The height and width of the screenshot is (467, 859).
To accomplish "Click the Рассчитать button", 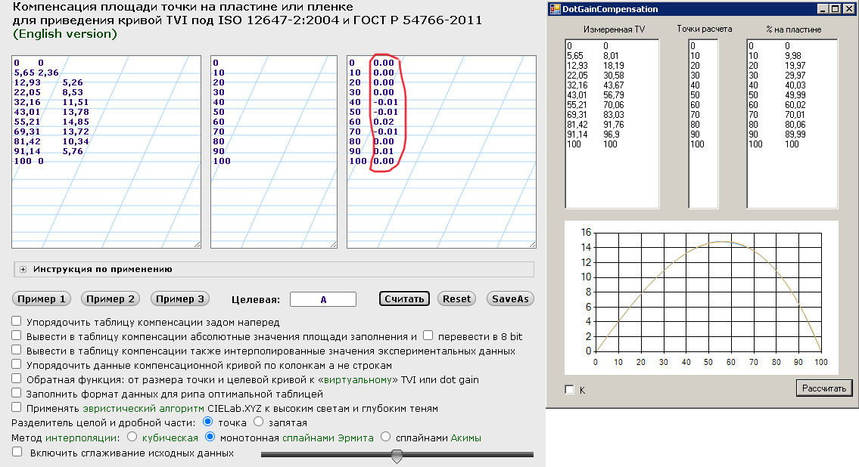I will (x=824, y=388).
